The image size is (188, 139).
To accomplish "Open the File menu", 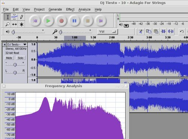I will point(6,9).
